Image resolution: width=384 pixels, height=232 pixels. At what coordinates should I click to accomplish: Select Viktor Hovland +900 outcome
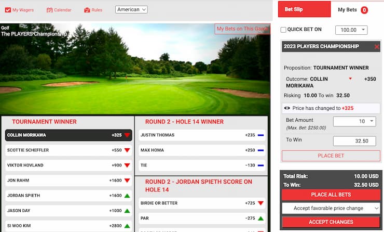pyautogui.click(x=68, y=165)
